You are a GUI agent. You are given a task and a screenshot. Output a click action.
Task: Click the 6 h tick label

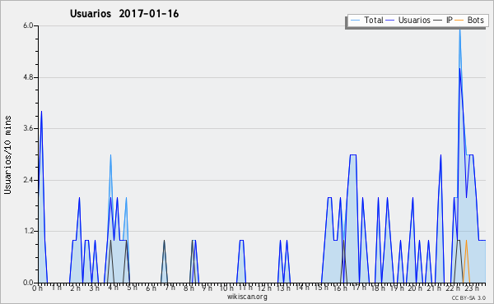[x=151, y=288]
